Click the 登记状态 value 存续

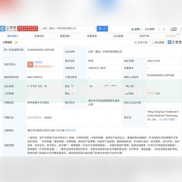click(91, 61)
